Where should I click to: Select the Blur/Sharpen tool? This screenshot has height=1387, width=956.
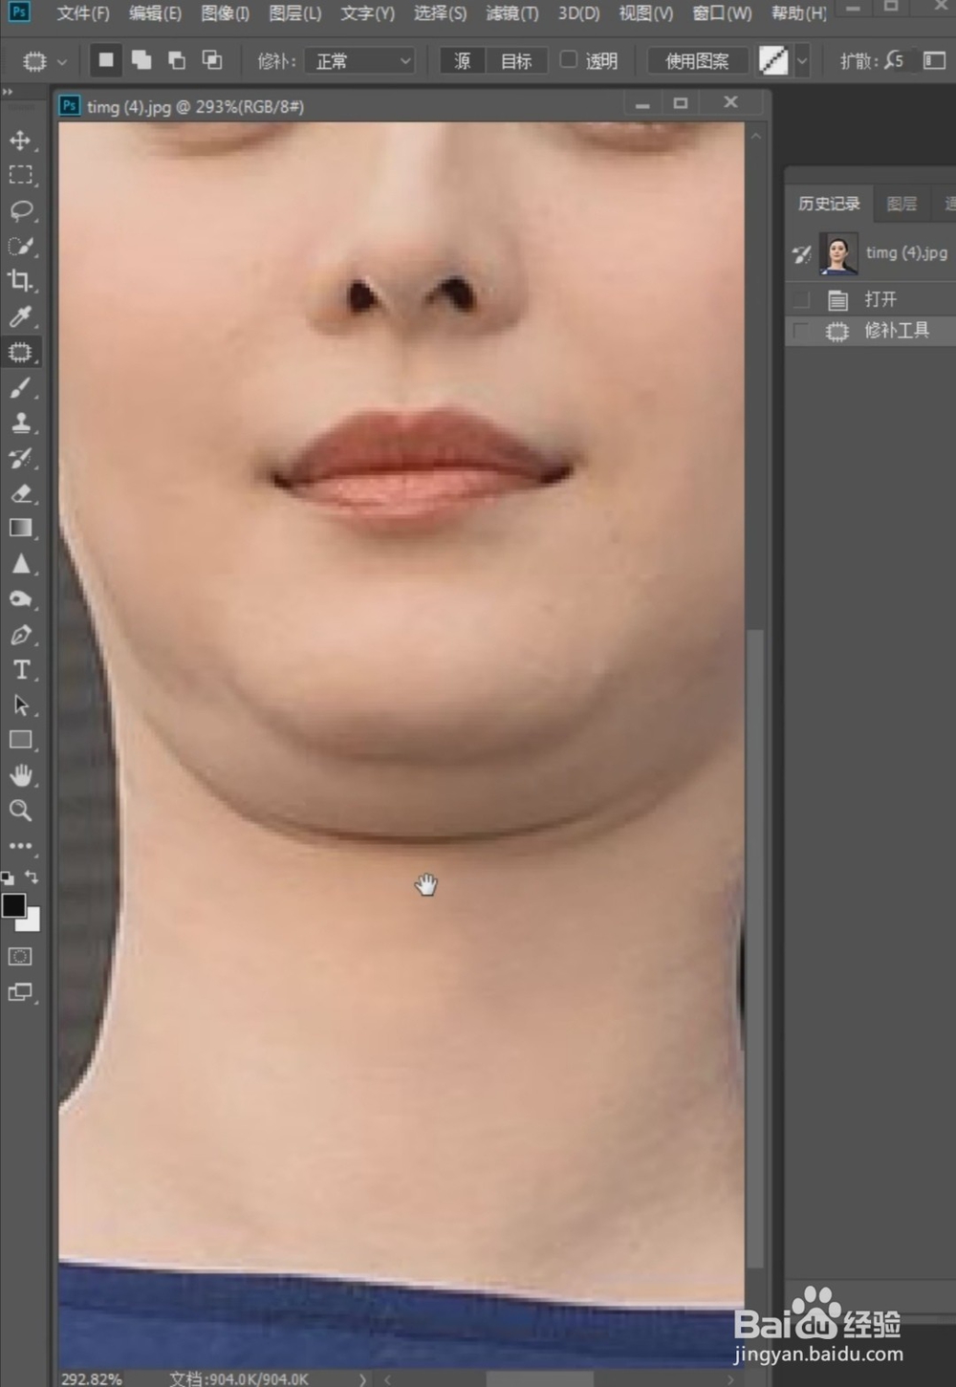click(20, 564)
